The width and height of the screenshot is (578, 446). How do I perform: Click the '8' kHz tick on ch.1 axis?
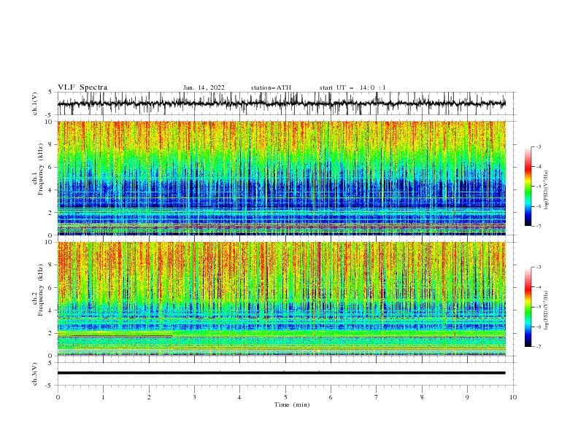click(51, 144)
